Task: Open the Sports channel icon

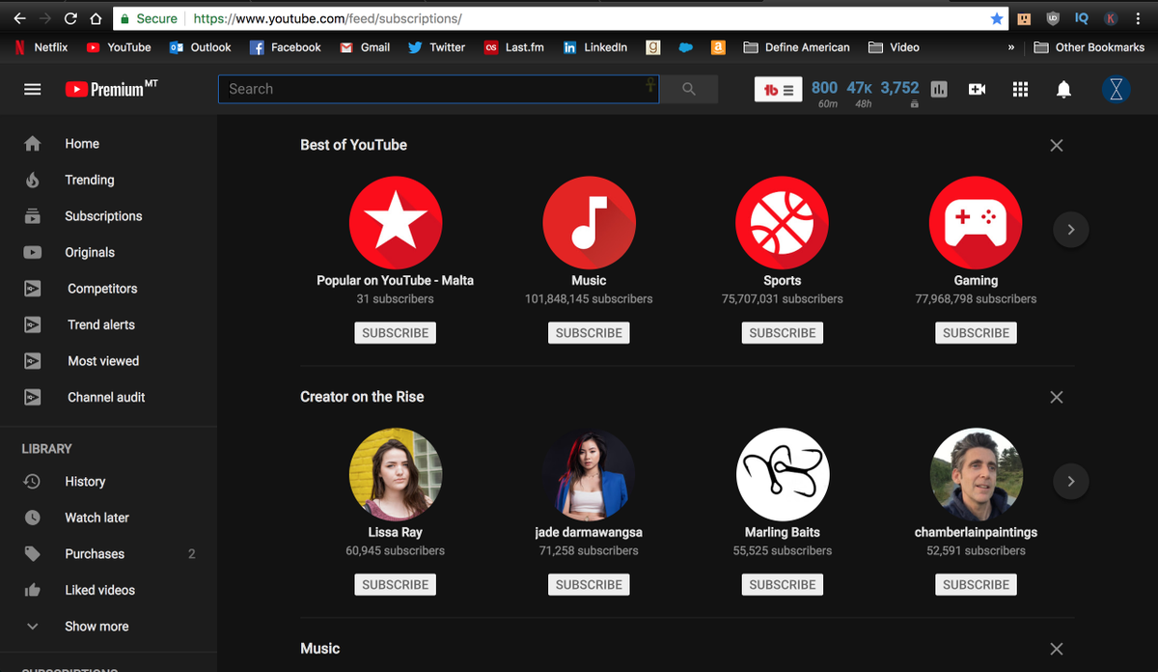Action: pyautogui.click(x=783, y=222)
